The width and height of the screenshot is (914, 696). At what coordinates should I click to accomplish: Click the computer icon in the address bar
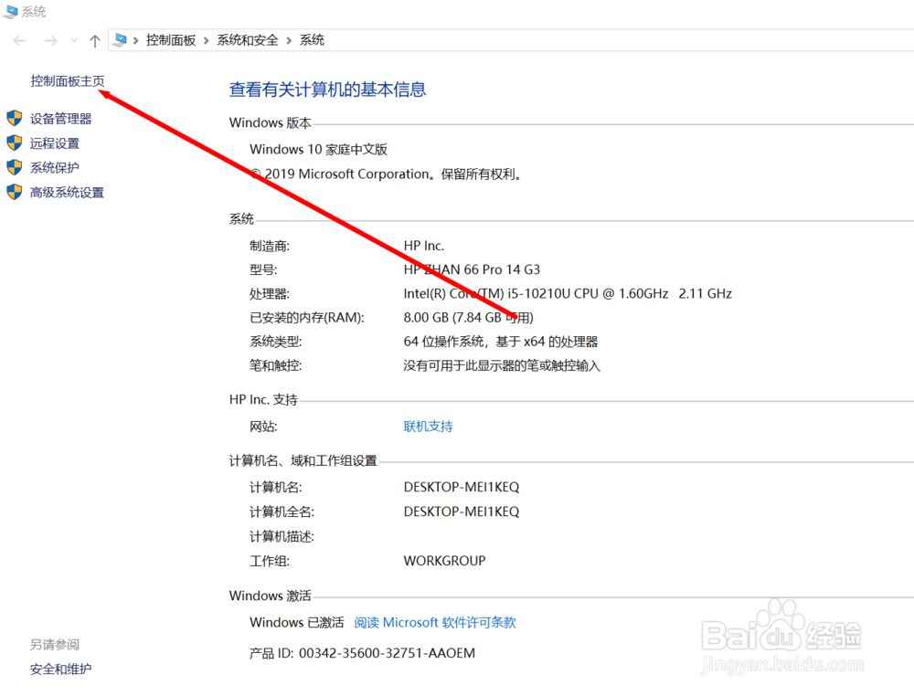coord(119,39)
